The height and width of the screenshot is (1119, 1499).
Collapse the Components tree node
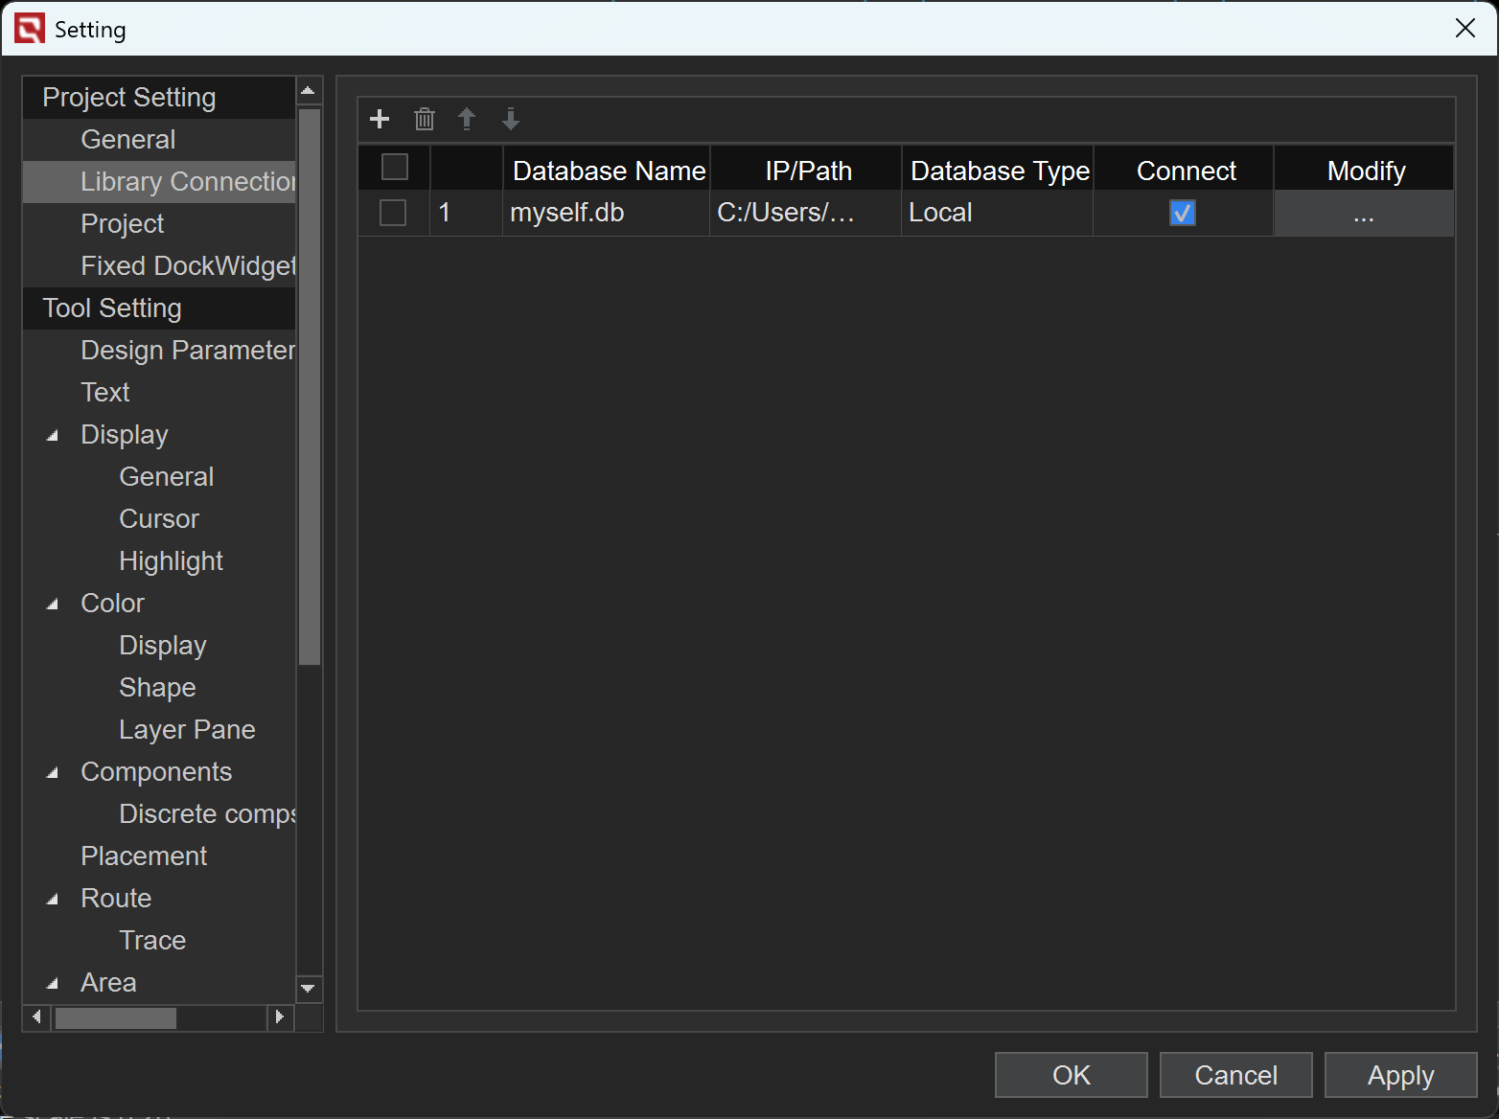[x=53, y=773]
